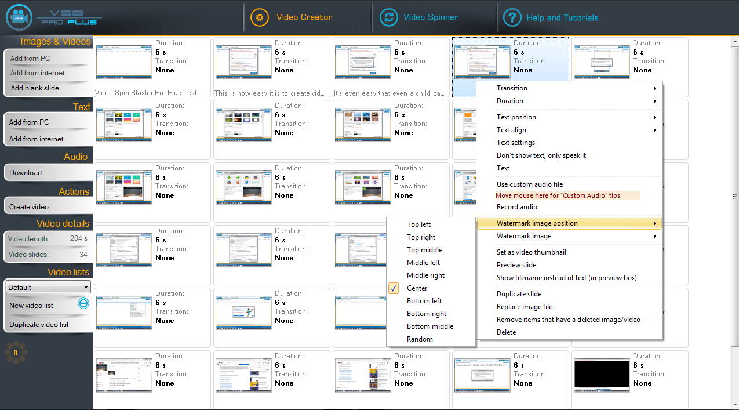Click the blue minus icon beside New video list

point(83,303)
